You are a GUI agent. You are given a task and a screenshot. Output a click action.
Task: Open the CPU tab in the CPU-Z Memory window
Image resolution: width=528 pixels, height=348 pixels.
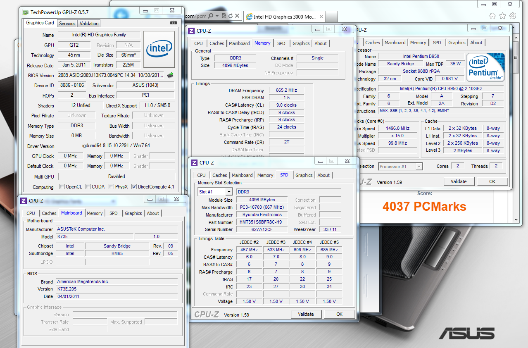pyautogui.click(x=199, y=43)
